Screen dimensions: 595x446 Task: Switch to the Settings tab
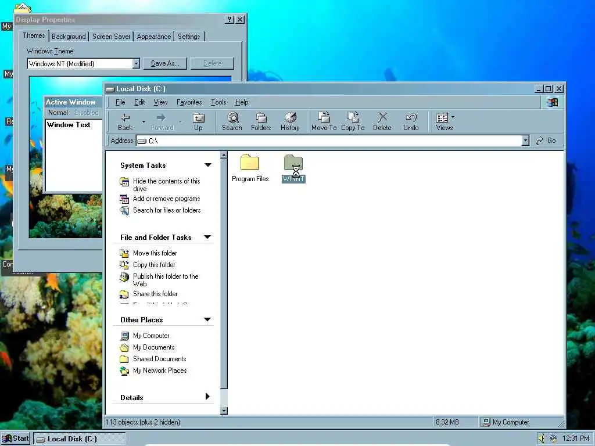click(189, 37)
